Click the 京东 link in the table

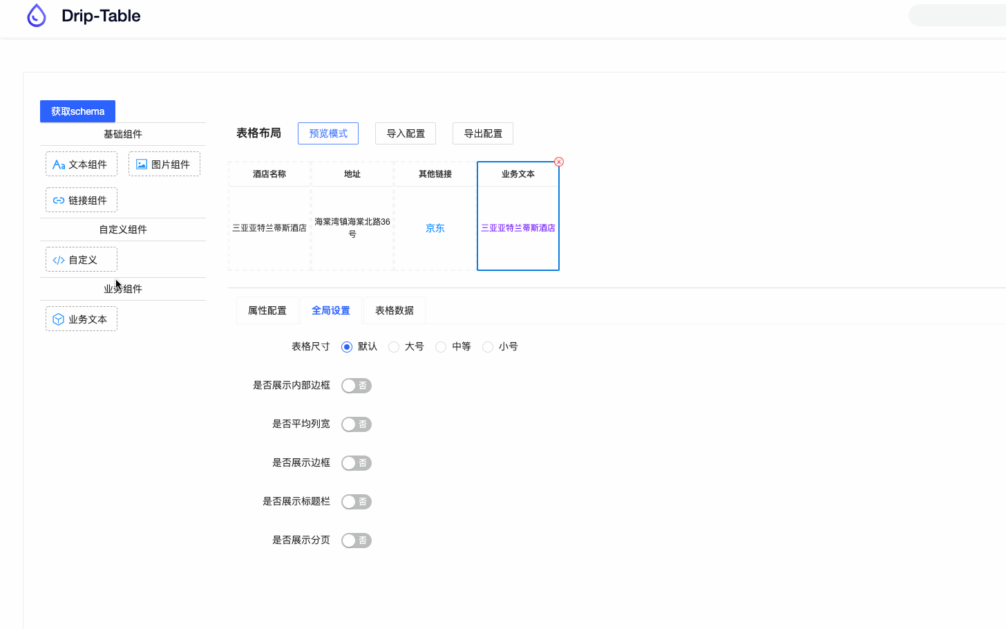(x=435, y=227)
